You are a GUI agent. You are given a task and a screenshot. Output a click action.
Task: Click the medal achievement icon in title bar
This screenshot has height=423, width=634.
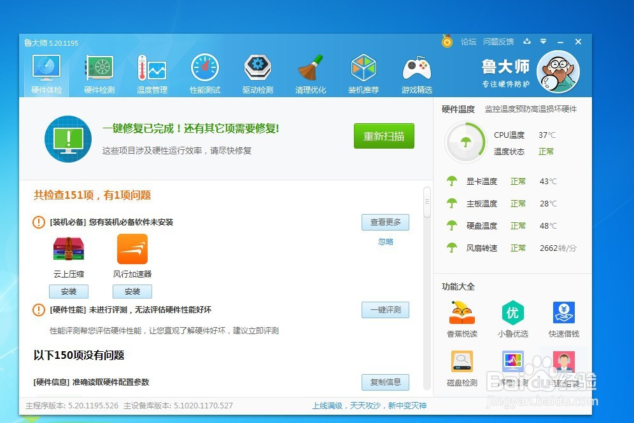coord(446,42)
